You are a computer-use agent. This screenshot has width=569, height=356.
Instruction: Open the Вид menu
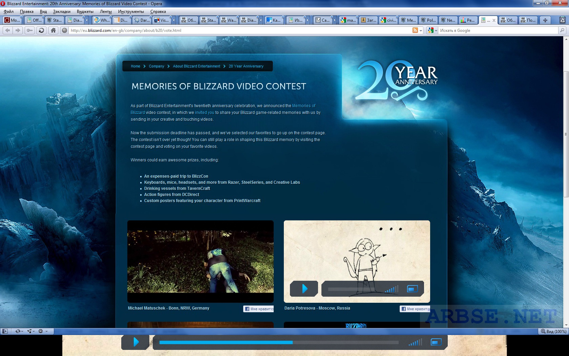[43, 12]
